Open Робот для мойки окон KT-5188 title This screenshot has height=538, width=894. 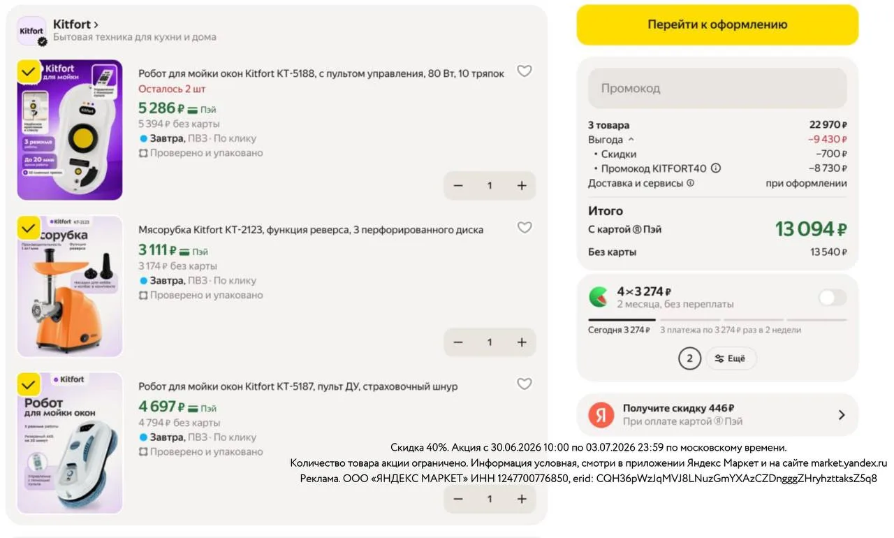tap(321, 73)
